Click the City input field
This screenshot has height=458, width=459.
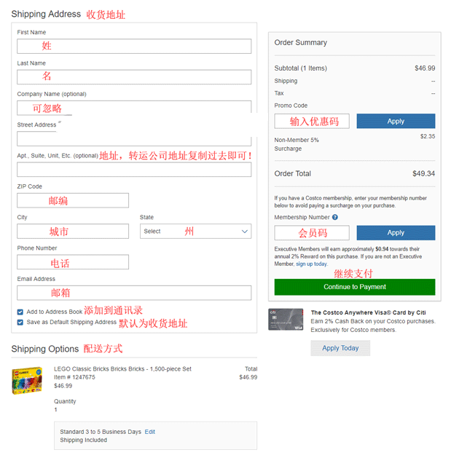click(73, 231)
